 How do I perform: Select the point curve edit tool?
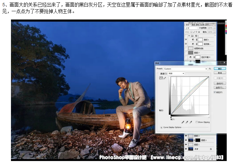pyautogui.click(x=161, y=78)
